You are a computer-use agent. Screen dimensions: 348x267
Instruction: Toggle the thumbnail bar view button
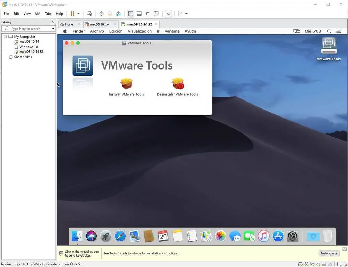pyautogui.click(x=139, y=14)
